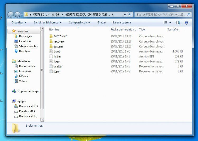198x141 pixels.
Task: Open Sitios recientes
Action: tap(28, 46)
